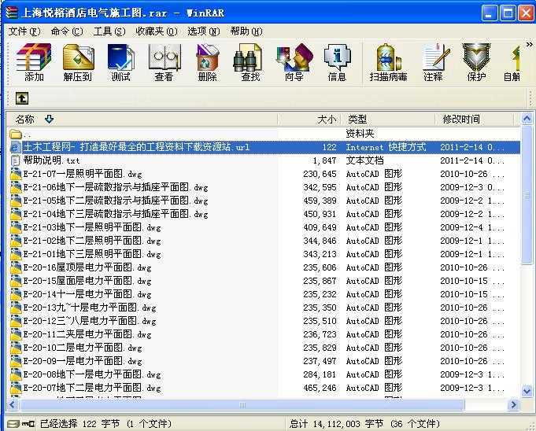Click the horizontal scrollbar thumb
This screenshot has width=536, height=431.
242,405
